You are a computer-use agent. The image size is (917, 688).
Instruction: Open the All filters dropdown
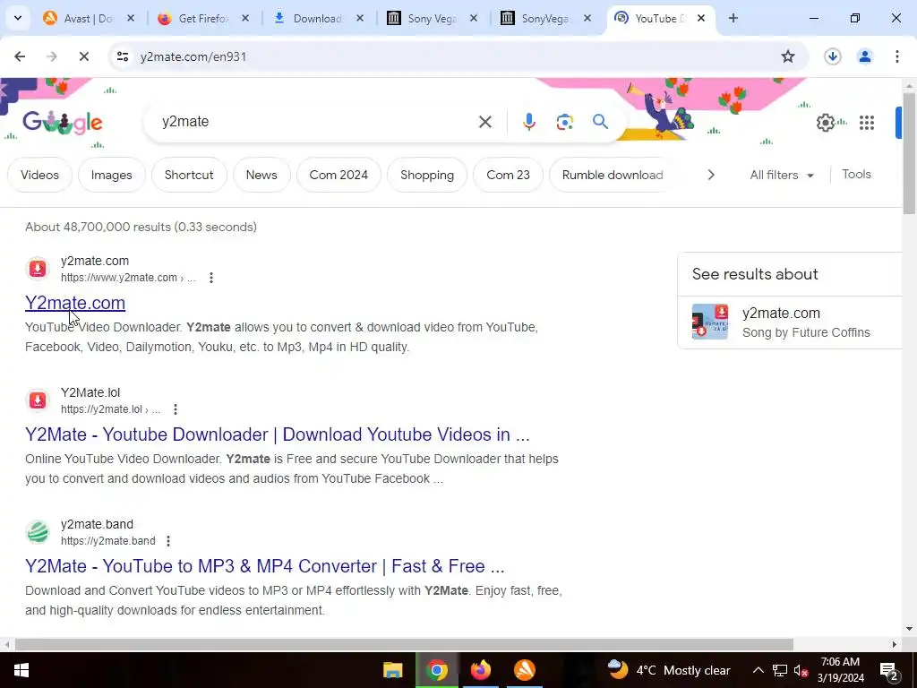pos(781,175)
